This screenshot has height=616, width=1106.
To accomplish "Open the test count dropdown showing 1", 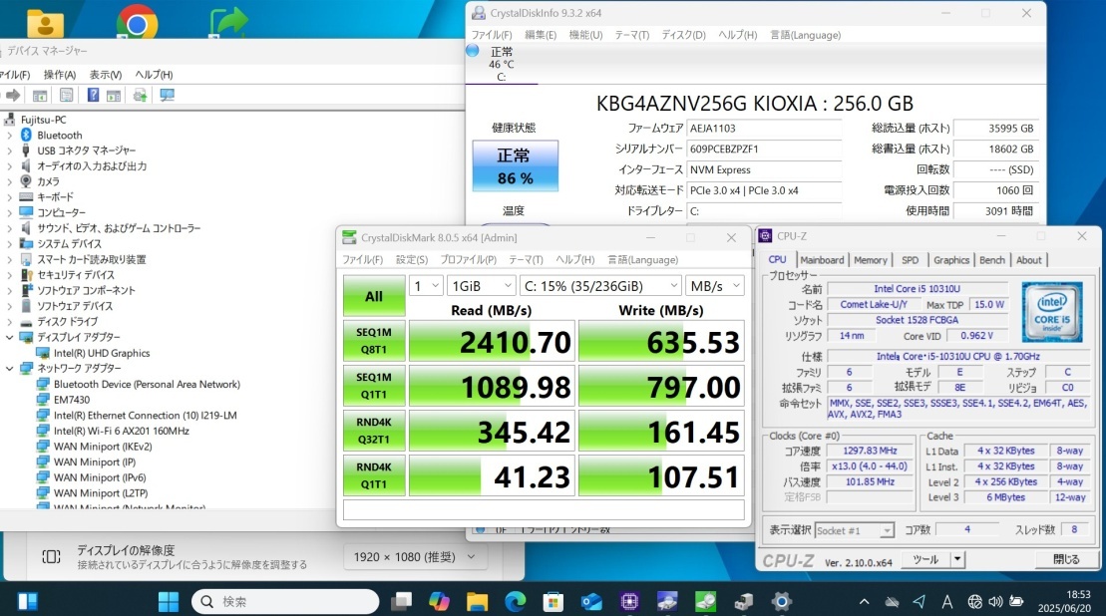I will [426, 285].
